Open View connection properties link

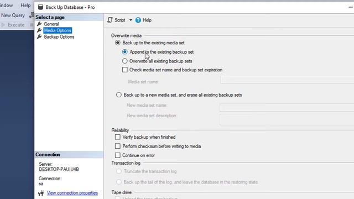tap(72, 193)
